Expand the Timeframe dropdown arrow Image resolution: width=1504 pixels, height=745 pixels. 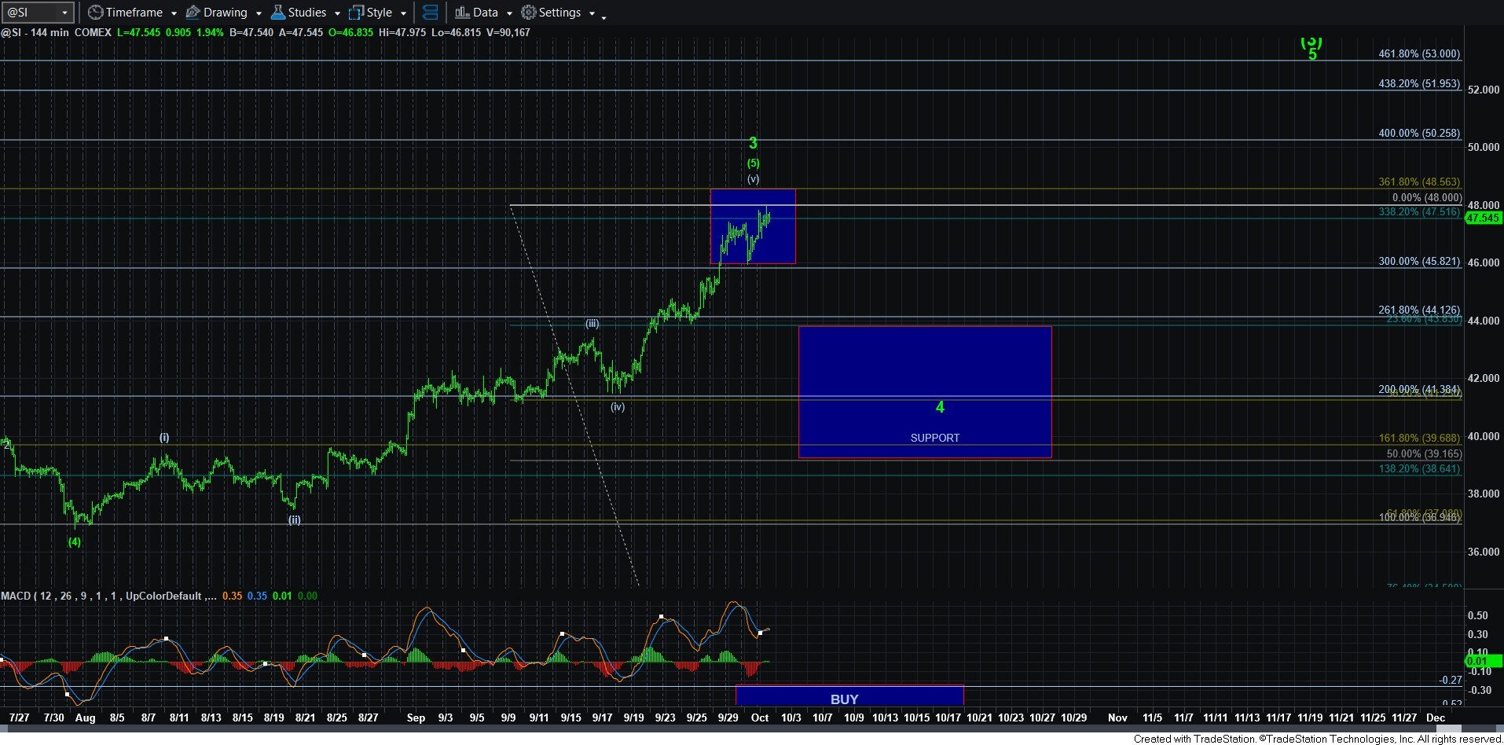(x=174, y=13)
